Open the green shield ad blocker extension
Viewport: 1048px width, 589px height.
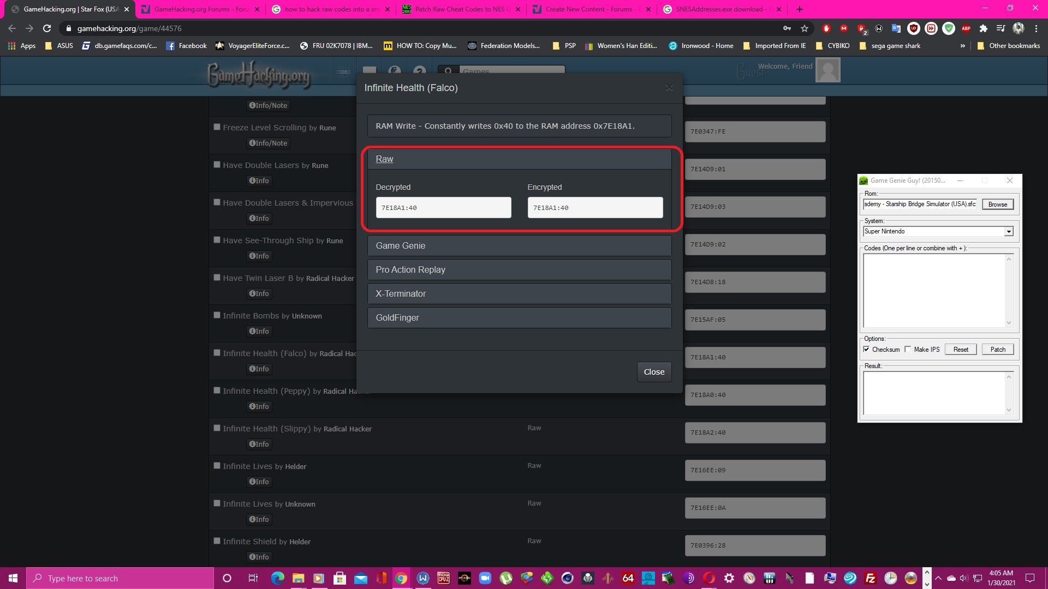(x=949, y=28)
